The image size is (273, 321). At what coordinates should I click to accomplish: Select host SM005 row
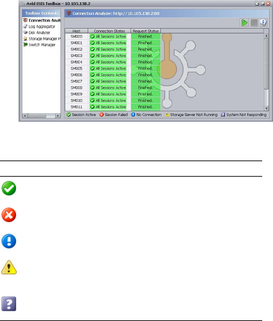[113, 68]
